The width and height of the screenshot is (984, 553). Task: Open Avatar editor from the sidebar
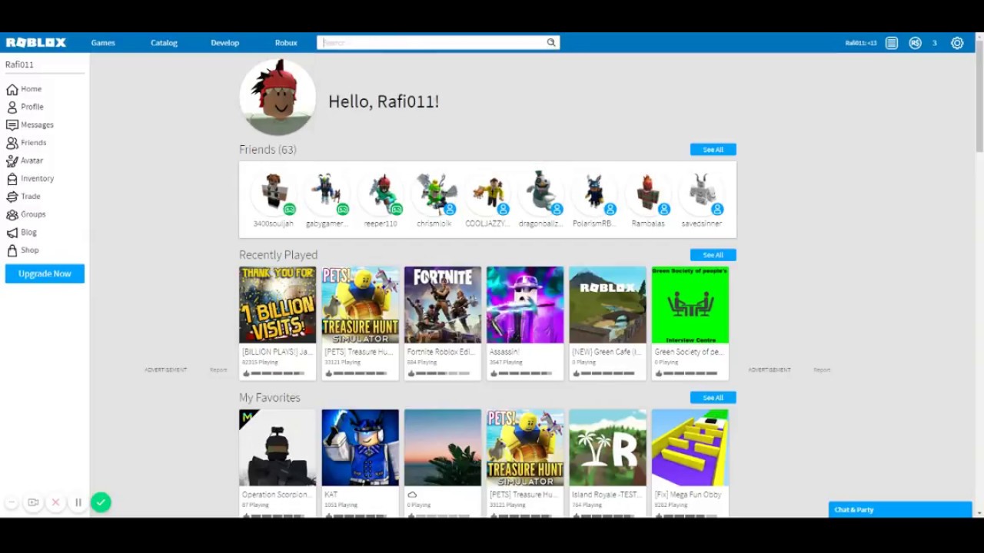point(25,161)
